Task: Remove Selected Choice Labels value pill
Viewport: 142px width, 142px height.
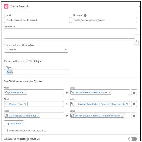Action: [127, 104]
